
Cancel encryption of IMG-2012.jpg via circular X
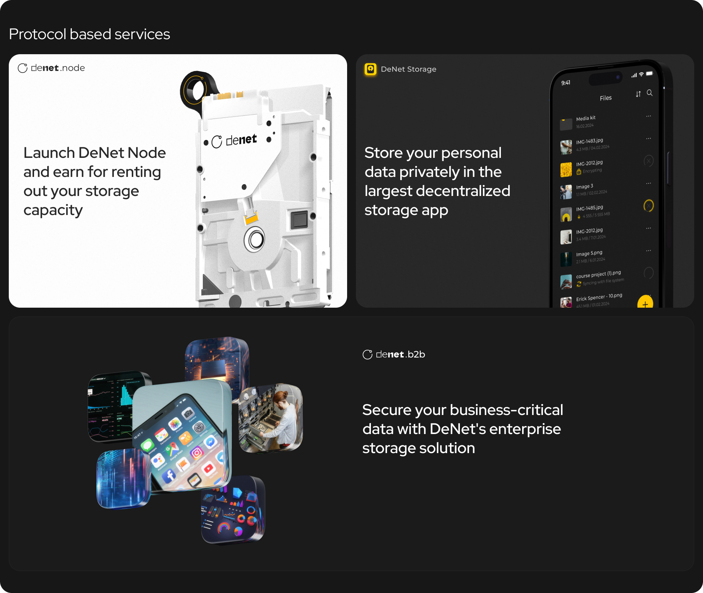click(x=648, y=161)
